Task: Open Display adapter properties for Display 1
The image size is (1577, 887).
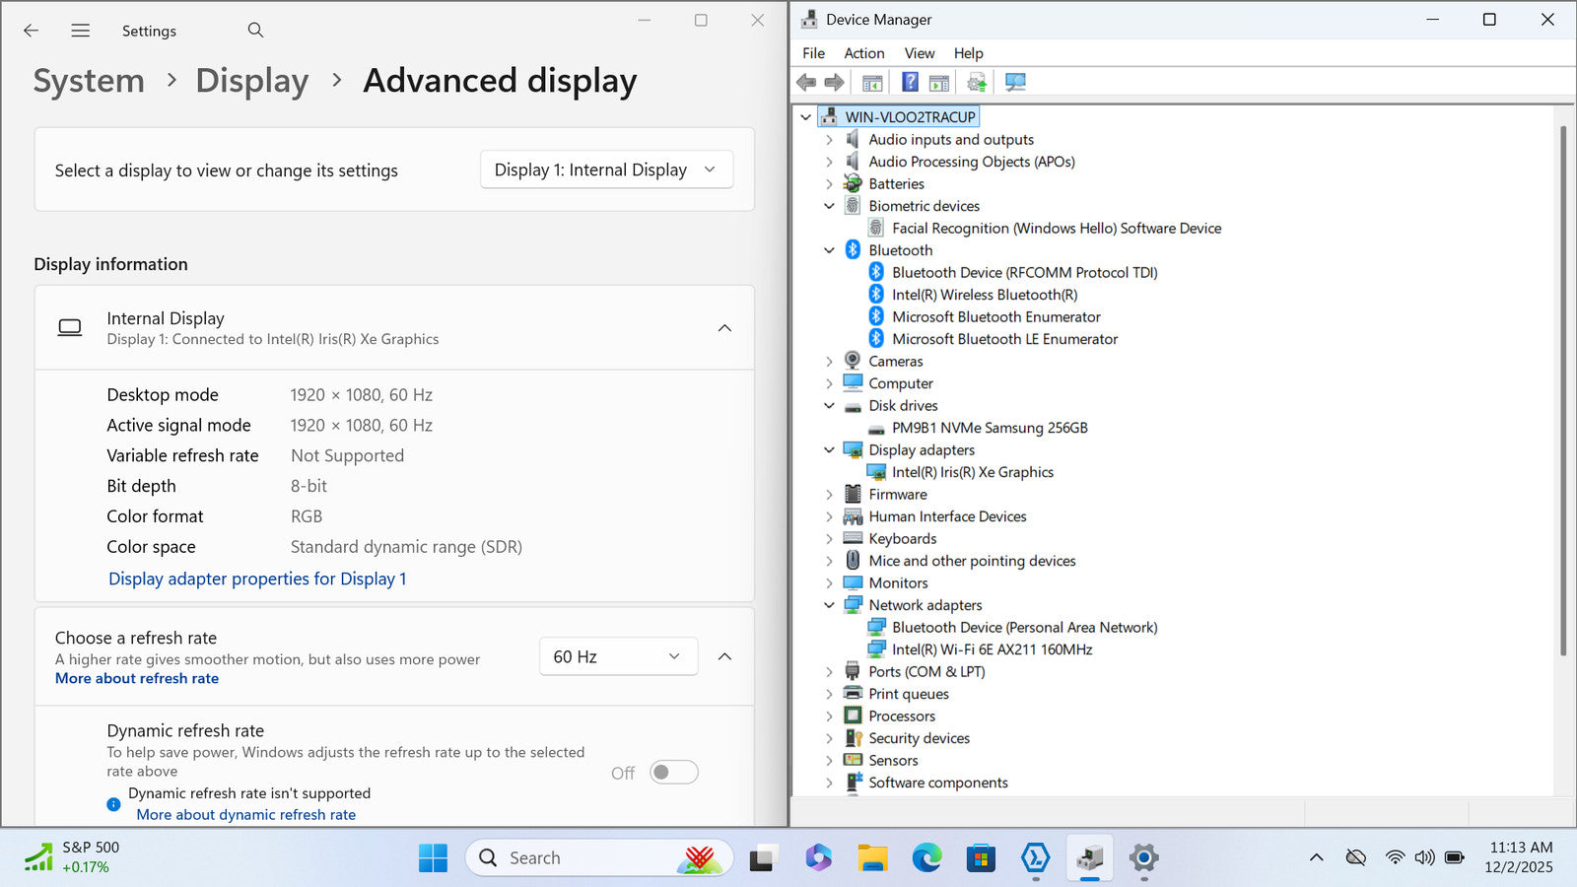Action: [x=257, y=579]
